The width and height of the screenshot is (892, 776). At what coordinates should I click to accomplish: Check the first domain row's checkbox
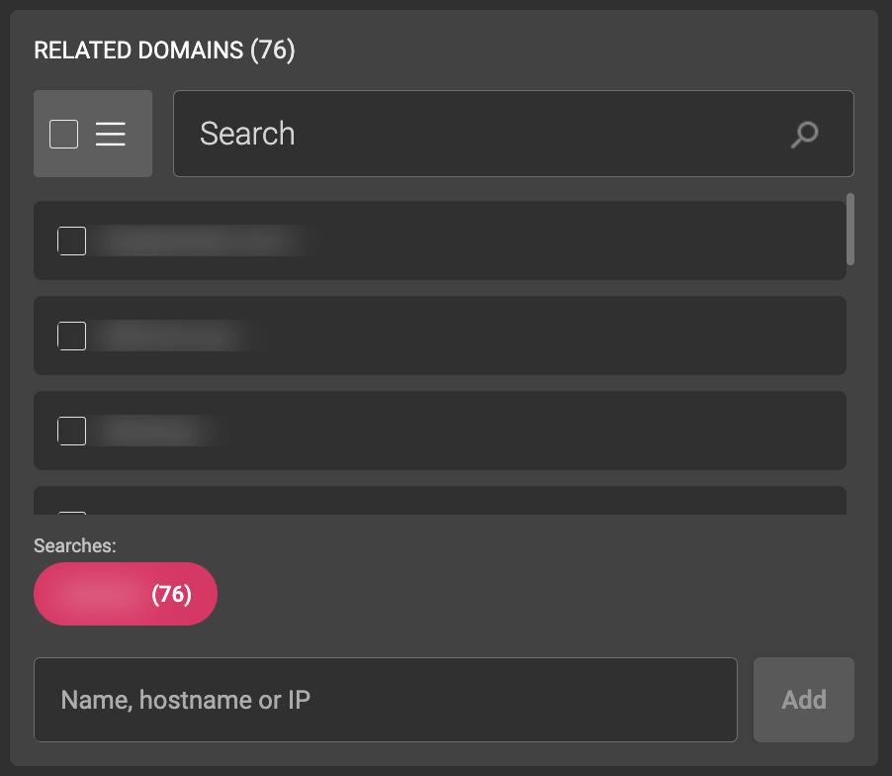click(72, 241)
